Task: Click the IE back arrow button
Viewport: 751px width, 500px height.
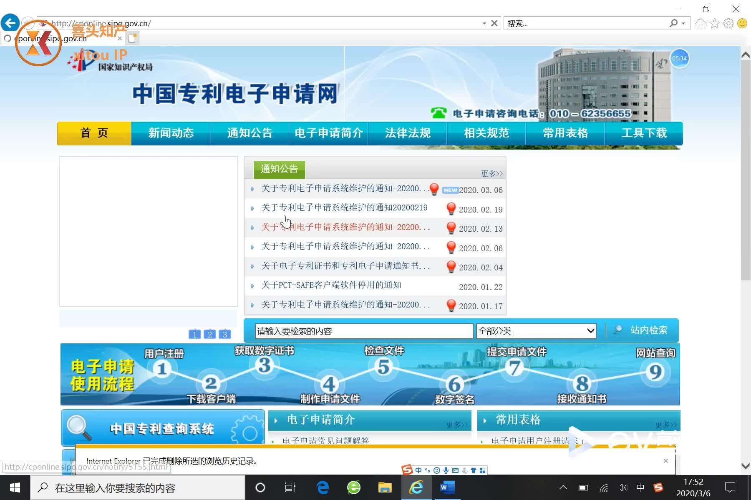Action: click(x=10, y=22)
